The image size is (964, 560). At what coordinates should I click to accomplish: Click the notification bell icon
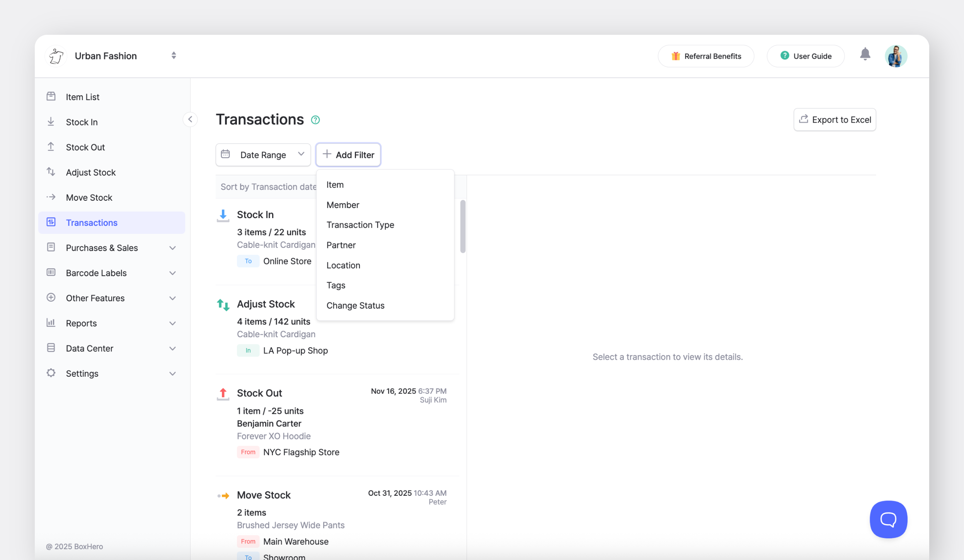[865, 55]
